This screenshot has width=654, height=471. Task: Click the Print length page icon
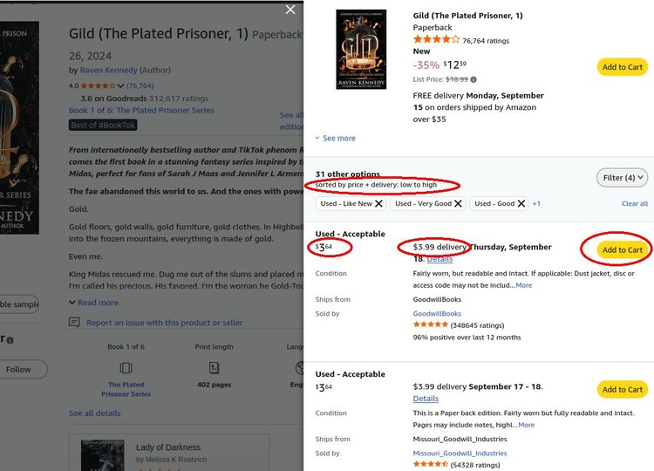click(215, 368)
